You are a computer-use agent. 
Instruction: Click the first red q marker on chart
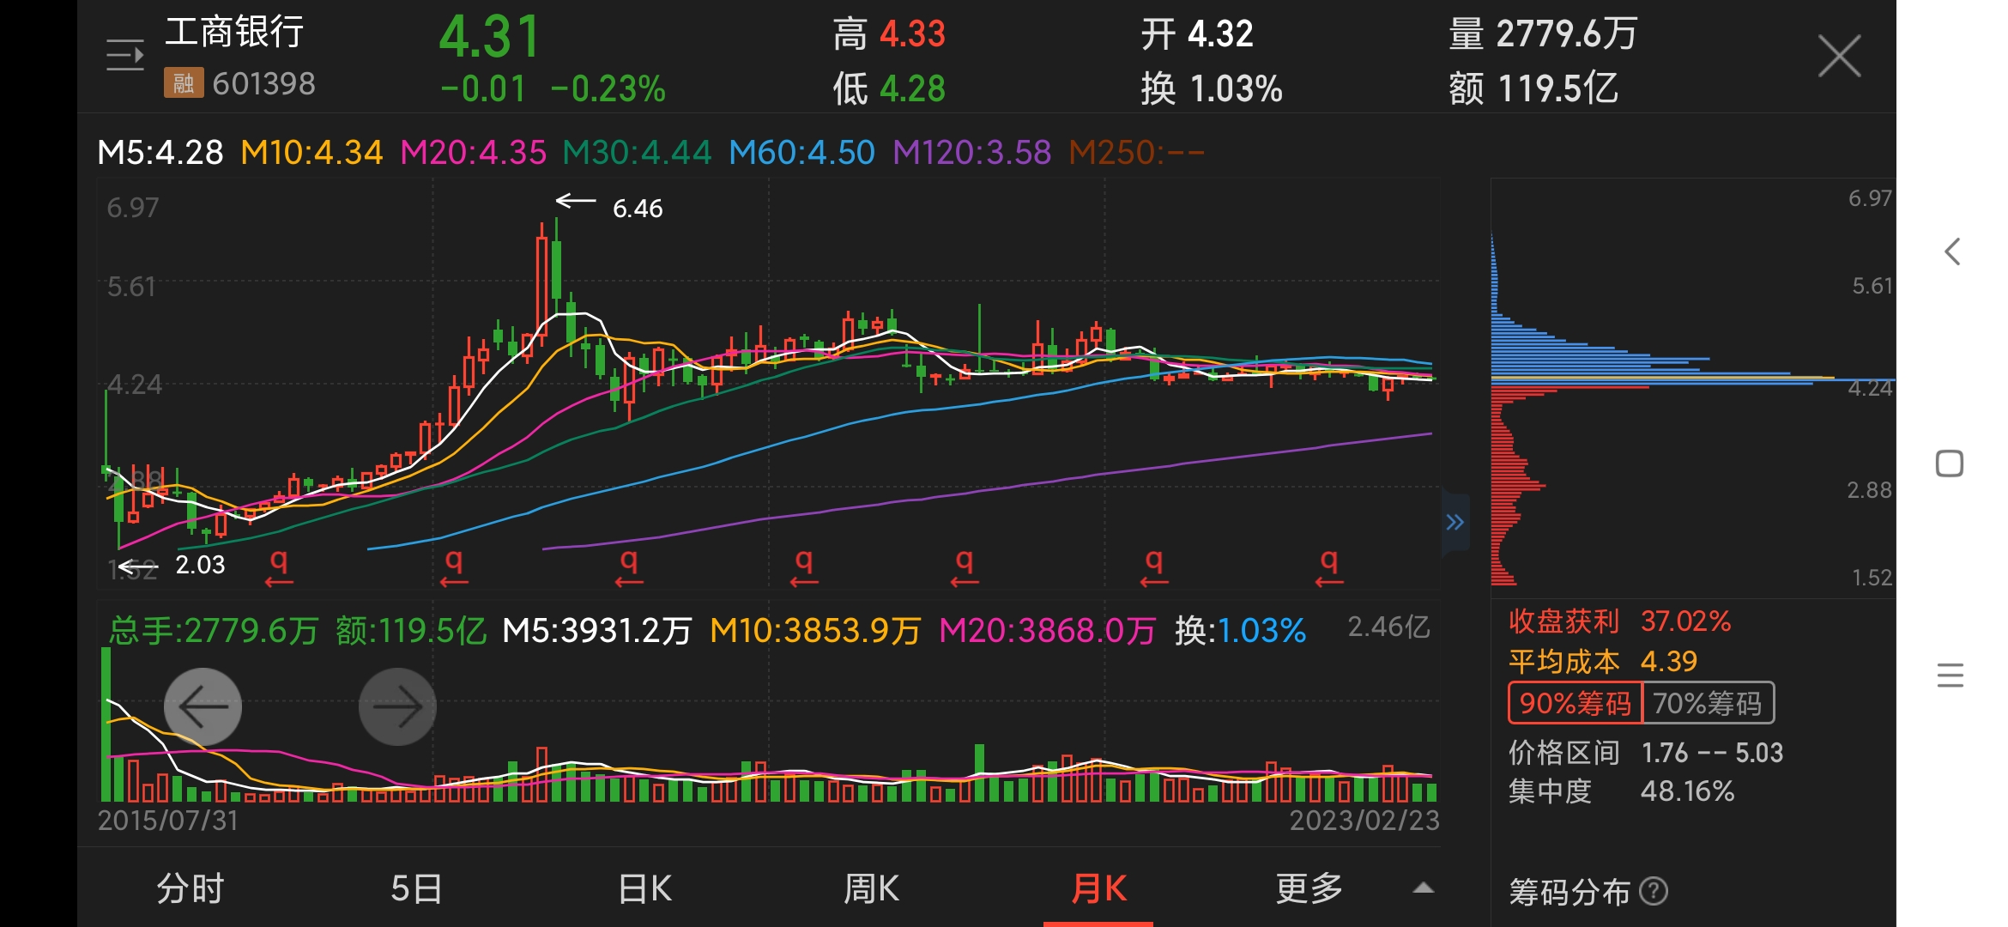[279, 566]
